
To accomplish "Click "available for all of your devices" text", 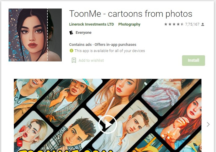I will [x=110, y=51].
